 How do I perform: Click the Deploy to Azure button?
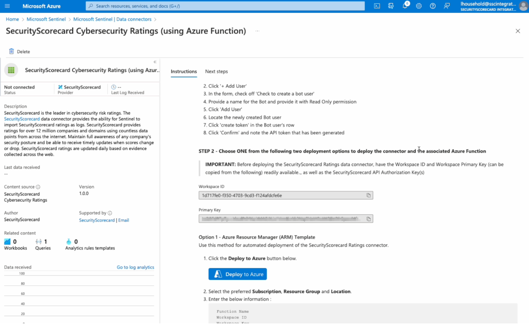[238, 274]
